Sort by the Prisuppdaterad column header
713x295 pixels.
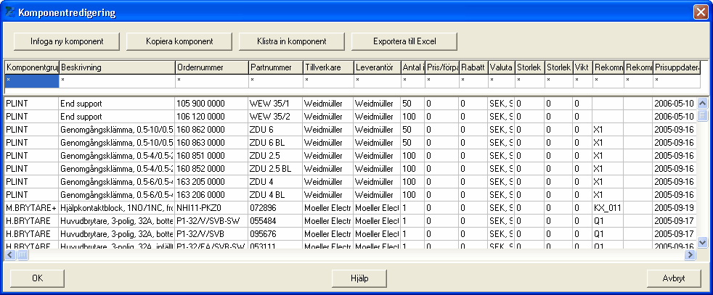click(x=677, y=67)
